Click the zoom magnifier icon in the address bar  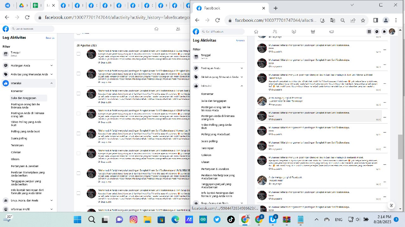click(343, 20)
